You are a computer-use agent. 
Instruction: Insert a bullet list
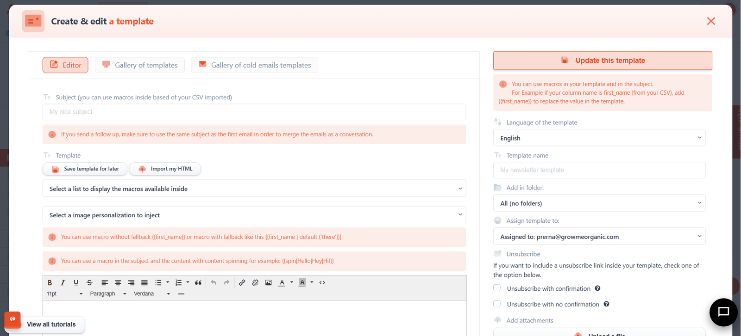click(158, 282)
